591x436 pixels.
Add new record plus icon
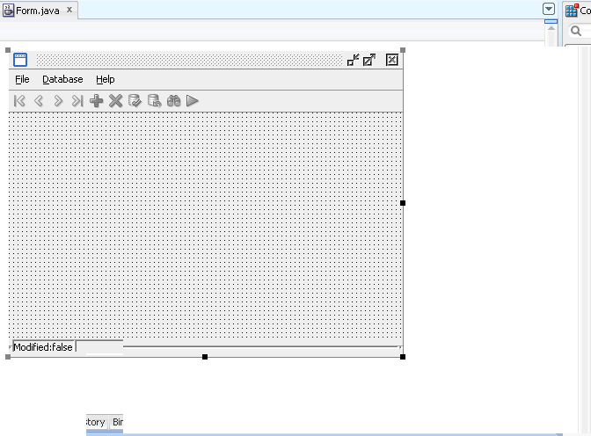pyautogui.click(x=97, y=101)
